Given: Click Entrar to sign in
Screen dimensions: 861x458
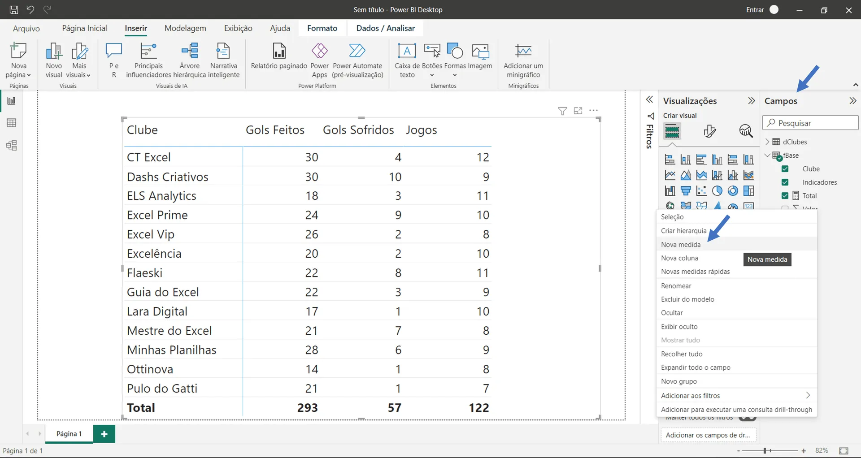Looking at the screenshot, I should click(755, 9).
